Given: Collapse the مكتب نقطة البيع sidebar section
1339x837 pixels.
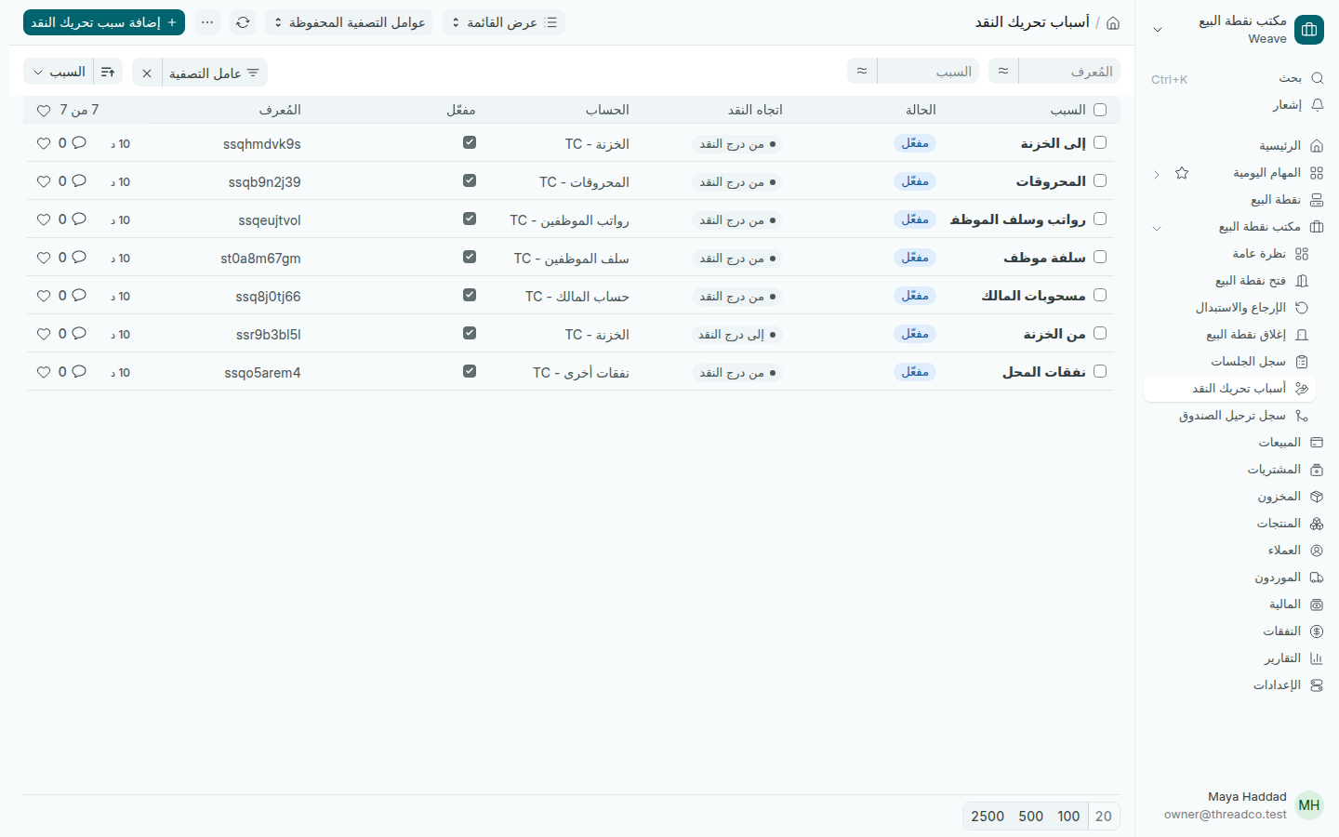Looking at the screenshot, I should click(1157, 227).
